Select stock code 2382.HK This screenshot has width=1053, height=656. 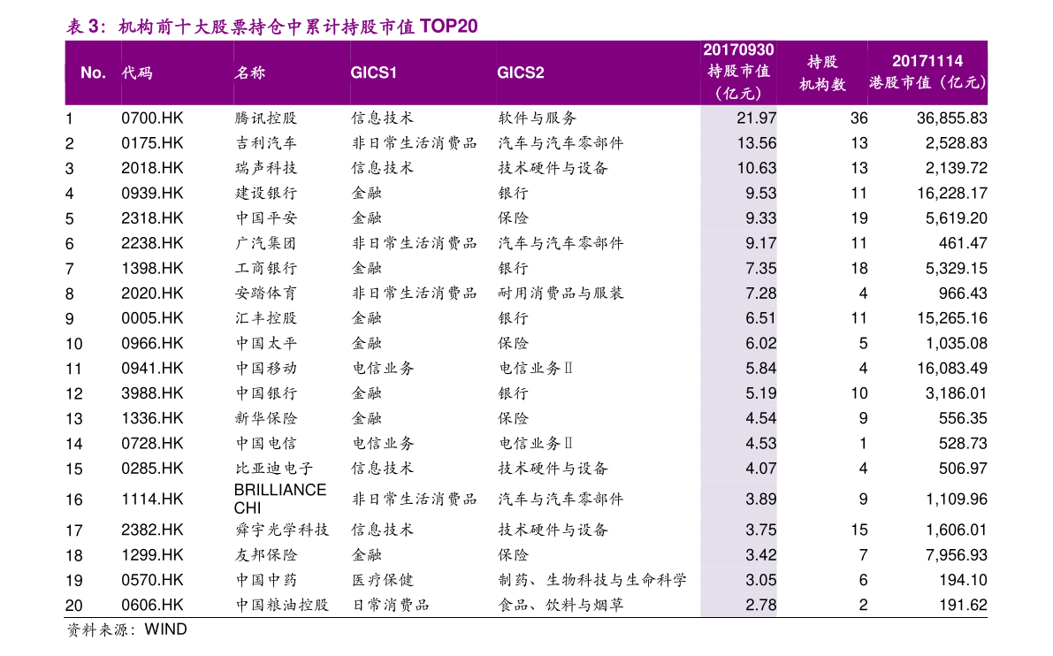pos(152,530)
